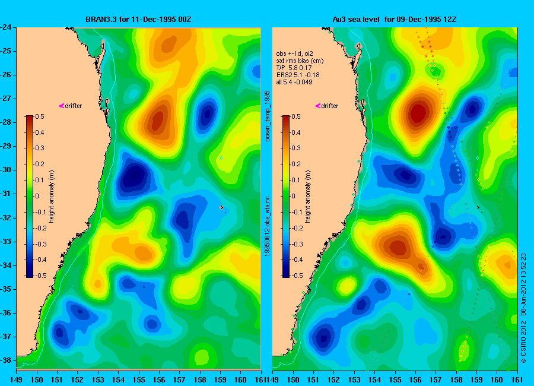Click the 0.5 value on Au3 color bar

296,116
